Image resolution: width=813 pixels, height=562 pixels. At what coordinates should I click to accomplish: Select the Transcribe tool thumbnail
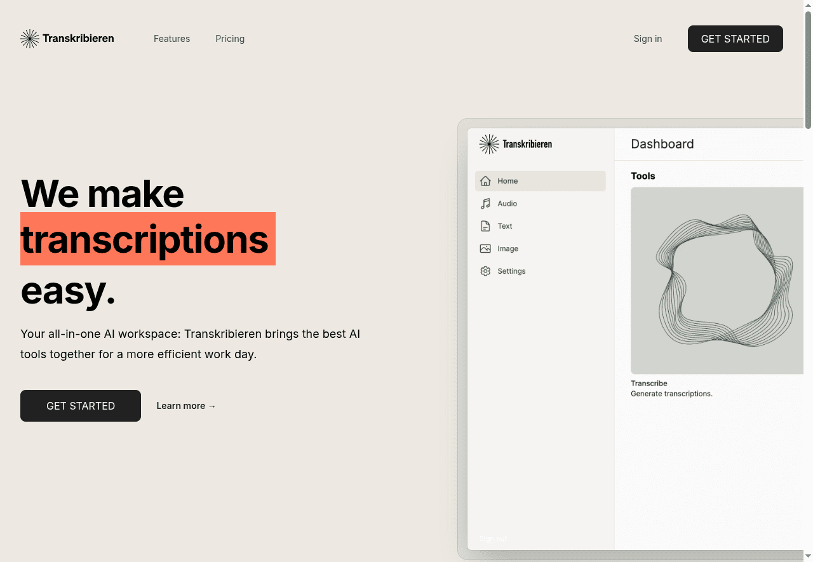[717, 281]
